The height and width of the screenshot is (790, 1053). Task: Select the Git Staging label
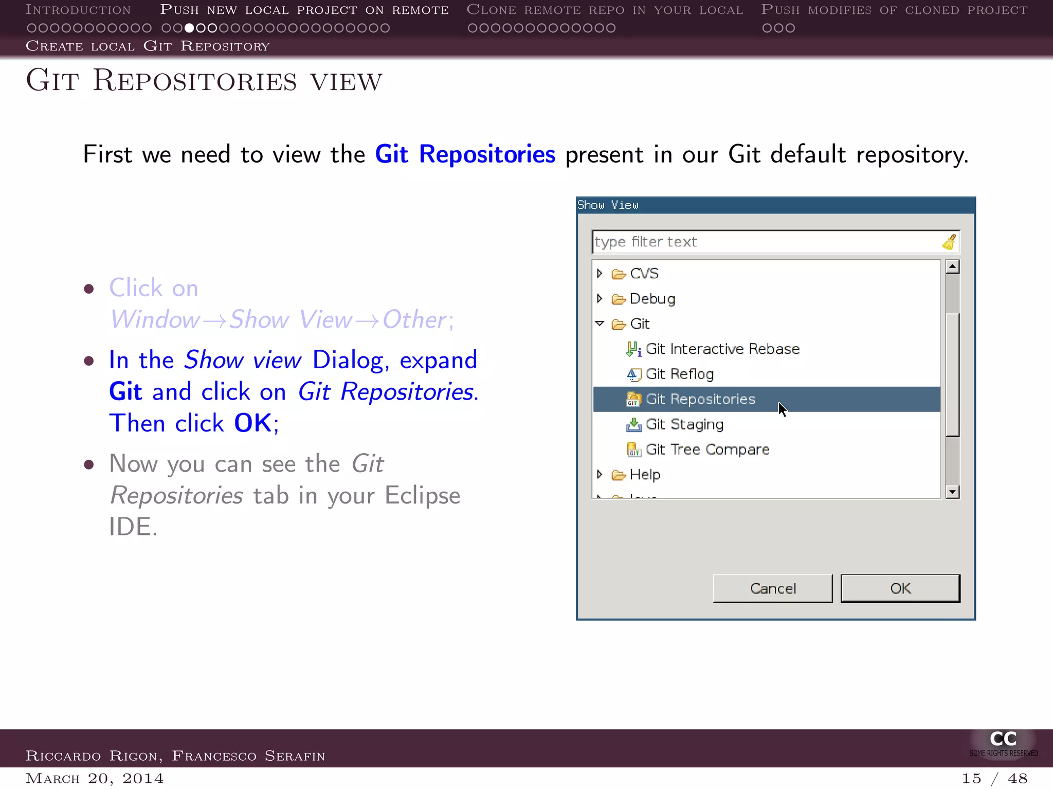[684, 425]
